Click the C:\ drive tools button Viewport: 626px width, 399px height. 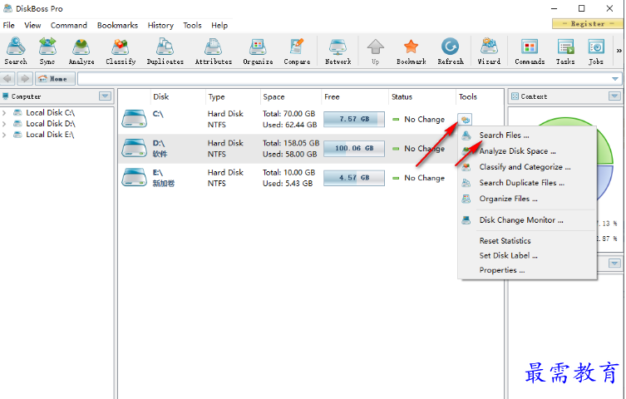pyautogui.click(x=465, y=120)
